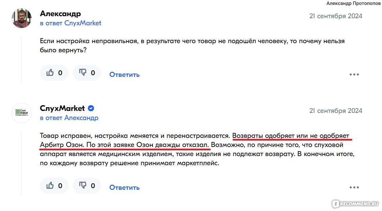
Task: Reply to СлухMarket via Ответить
Action: coord(124,187)
